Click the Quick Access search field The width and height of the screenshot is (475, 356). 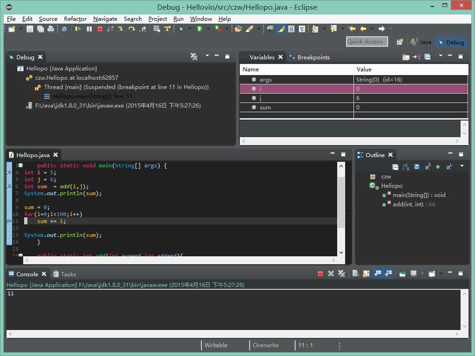tap(367, 42)
